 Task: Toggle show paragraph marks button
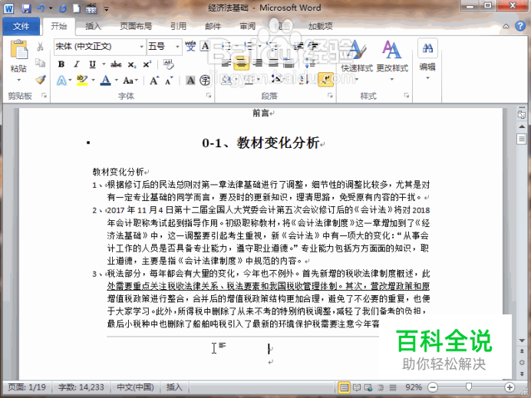[325, 81]
